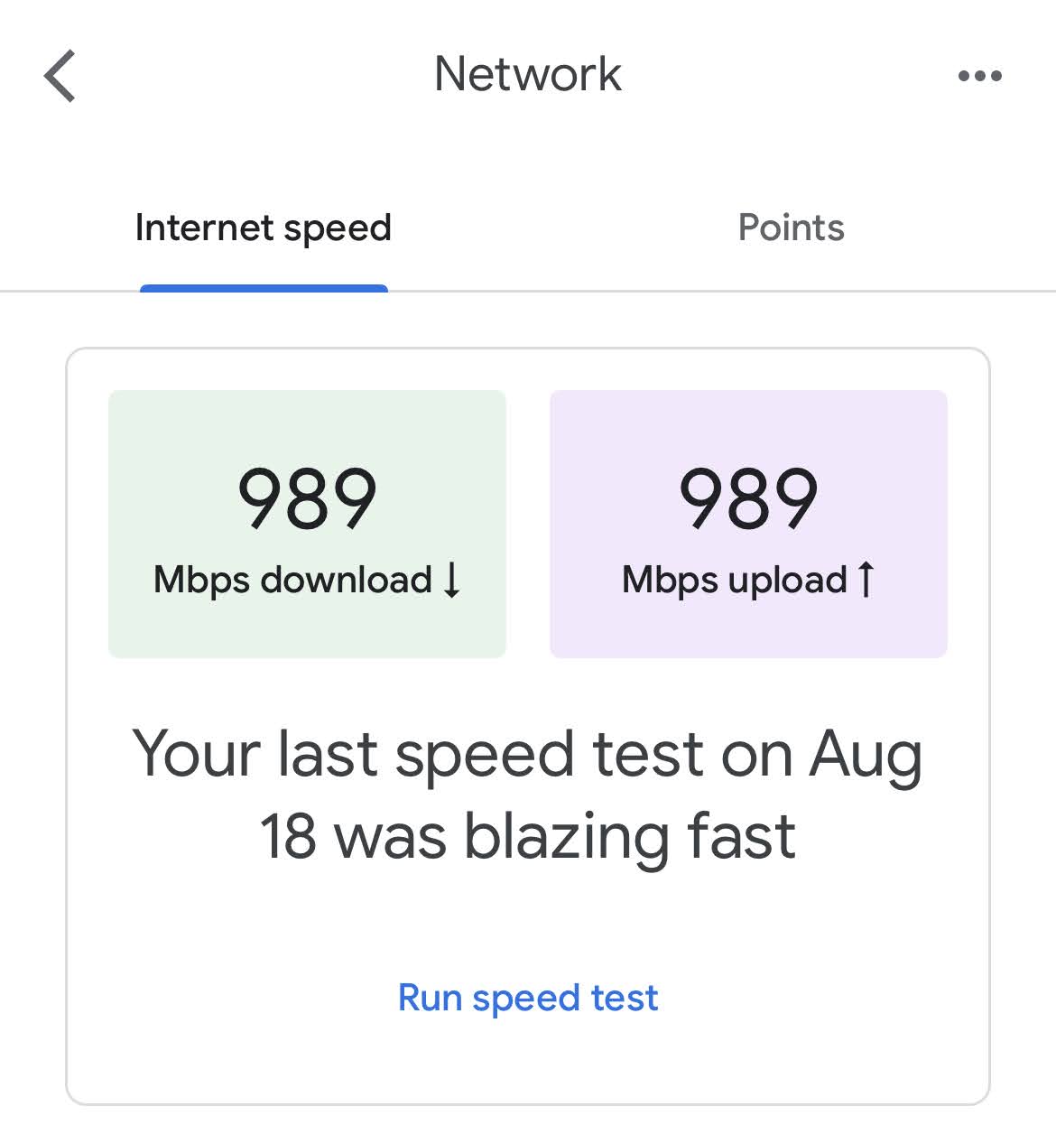Open the three-dot more options menu

[979, 76]
